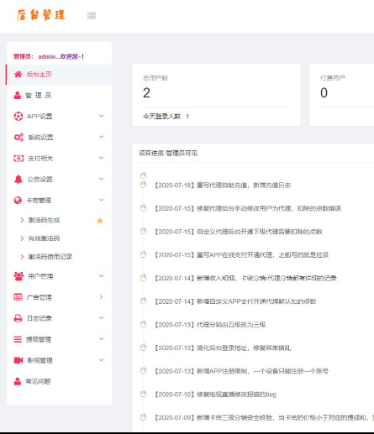Click log entry 简化后台登录地址

tap(223, 348)
